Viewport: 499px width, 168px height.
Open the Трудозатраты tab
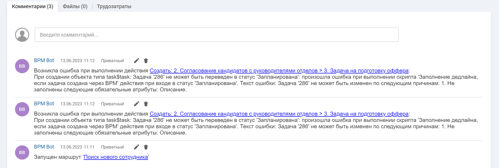(x=114, y=6)
